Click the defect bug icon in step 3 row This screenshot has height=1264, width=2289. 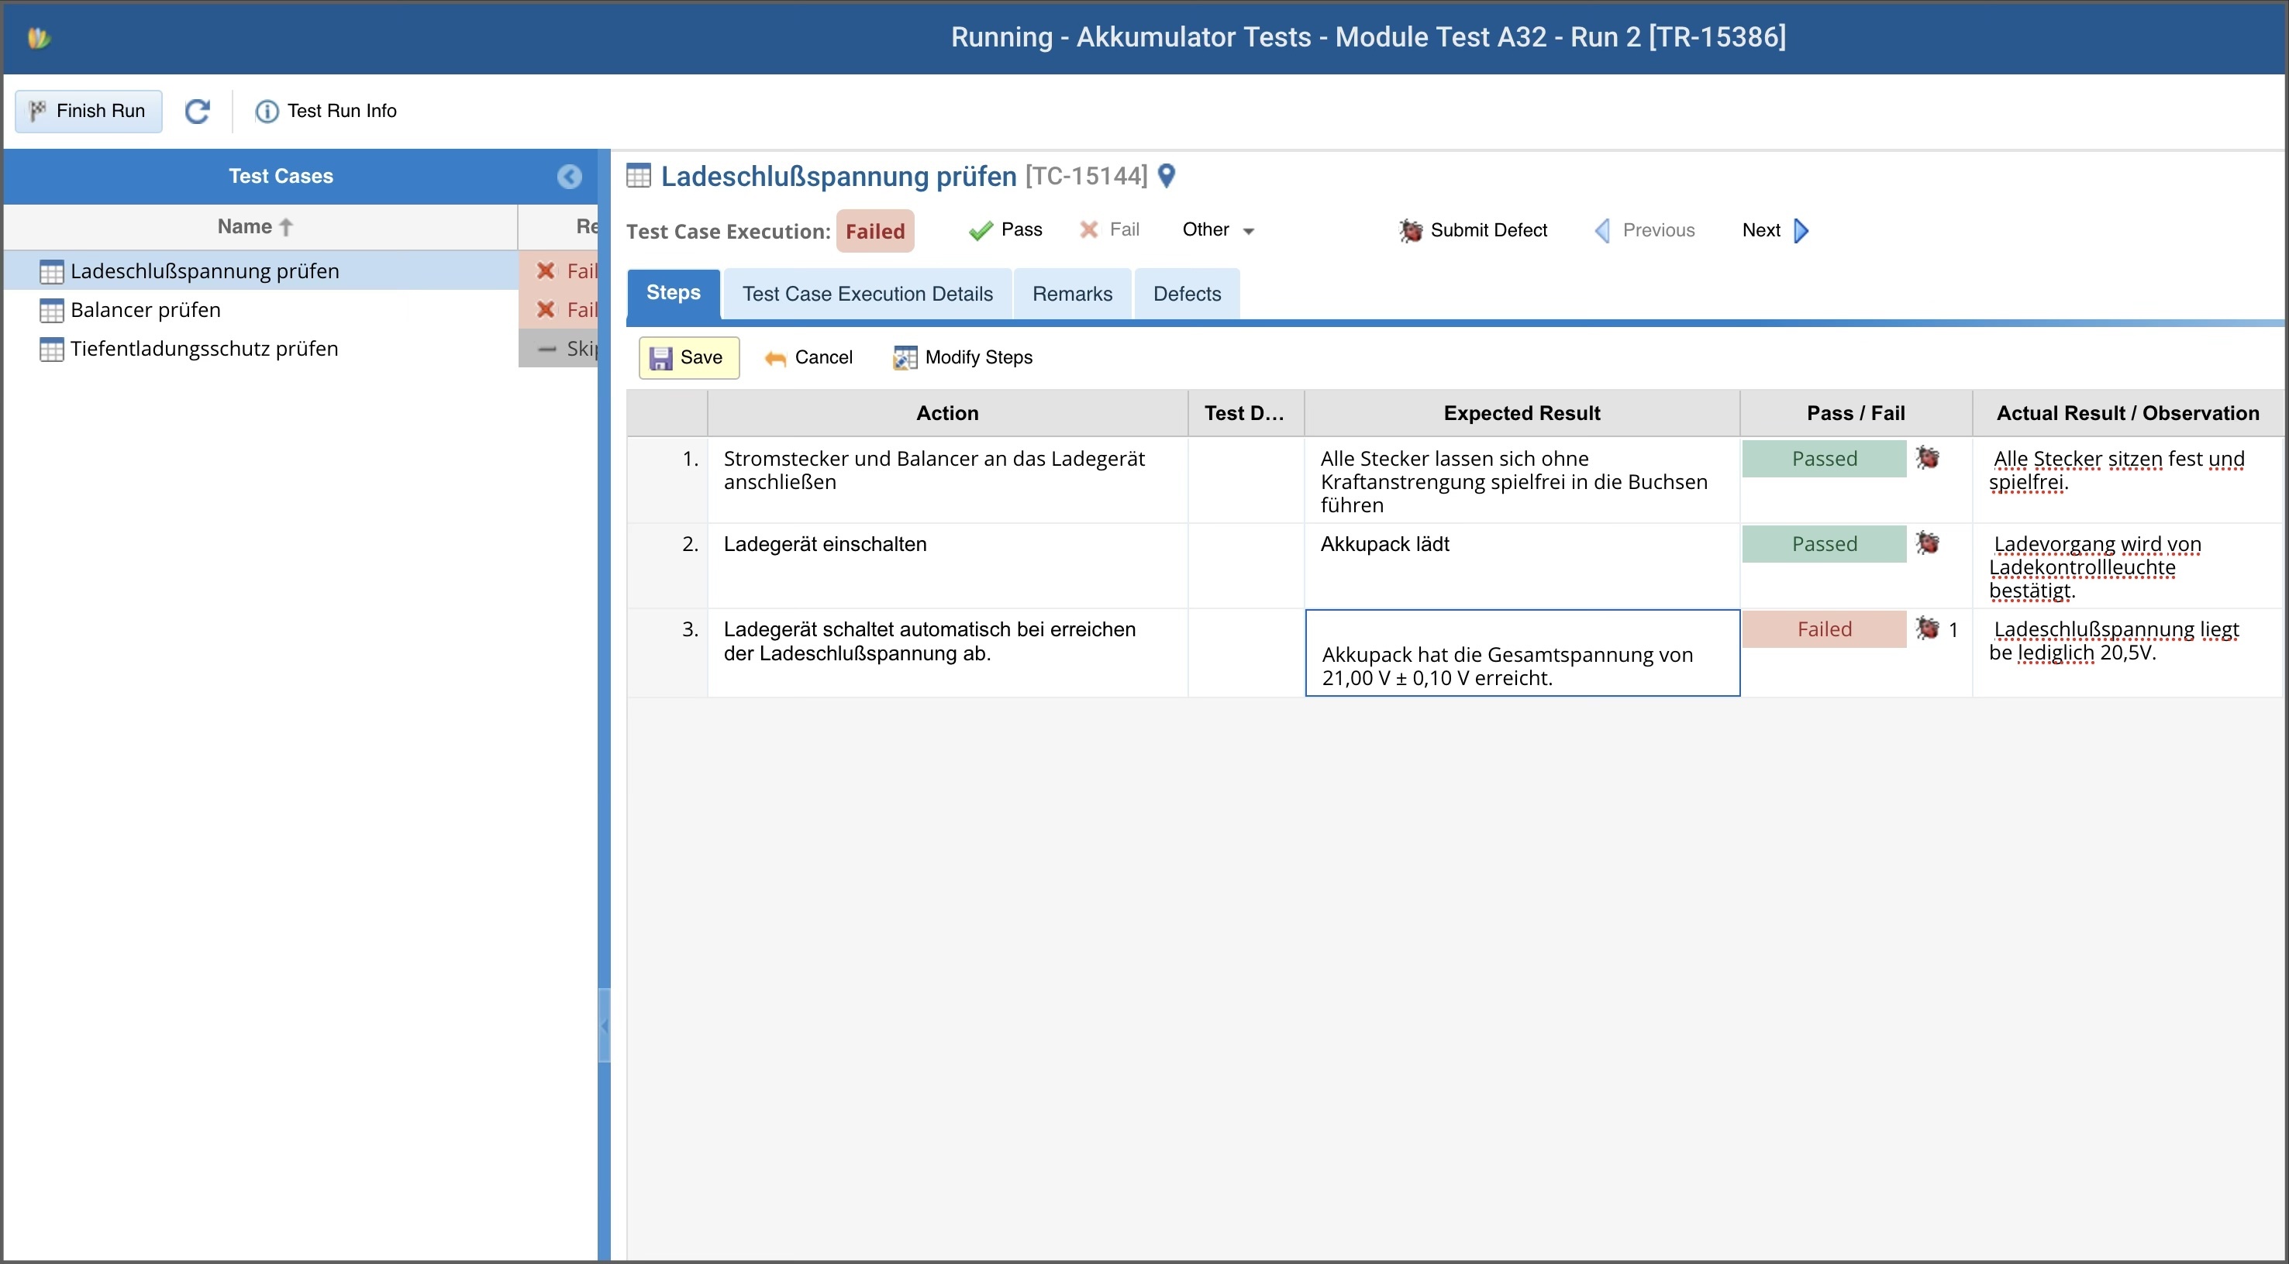click(x=1926, y=629)
